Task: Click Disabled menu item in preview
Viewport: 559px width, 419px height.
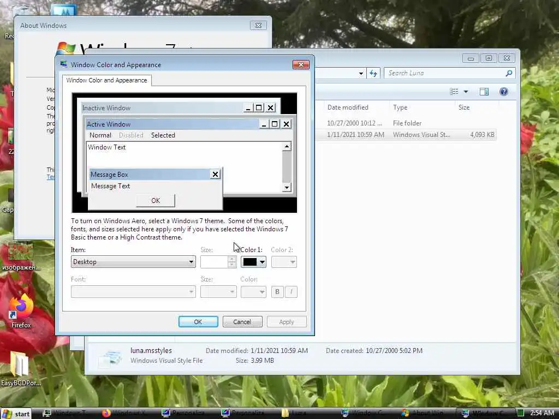Action: [131, 135]
